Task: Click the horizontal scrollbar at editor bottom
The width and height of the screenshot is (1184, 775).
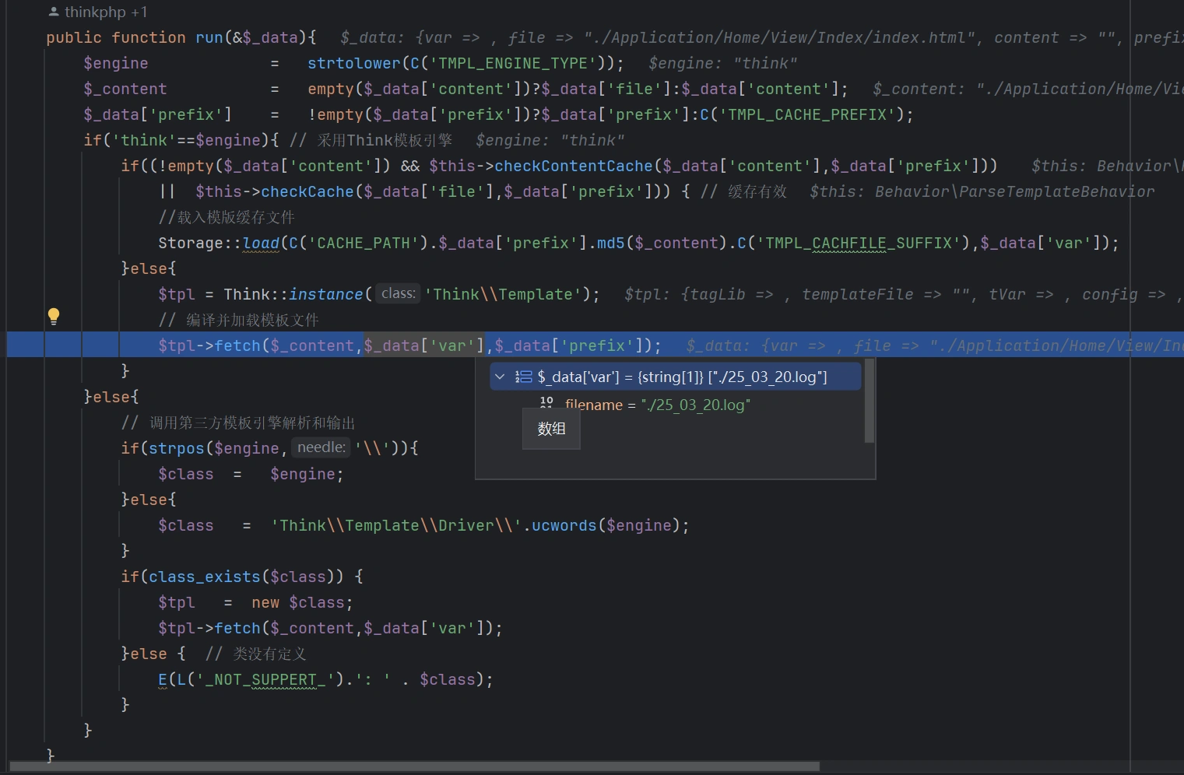Action: coord(414,766)
